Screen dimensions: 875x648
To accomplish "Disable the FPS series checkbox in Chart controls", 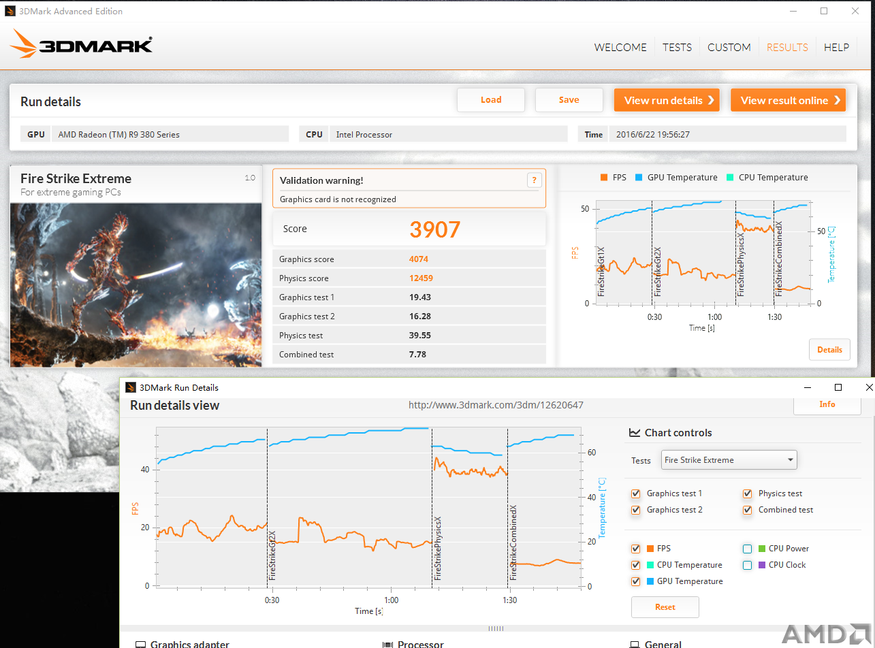I will pyautogui.click(x=635, y=549).
